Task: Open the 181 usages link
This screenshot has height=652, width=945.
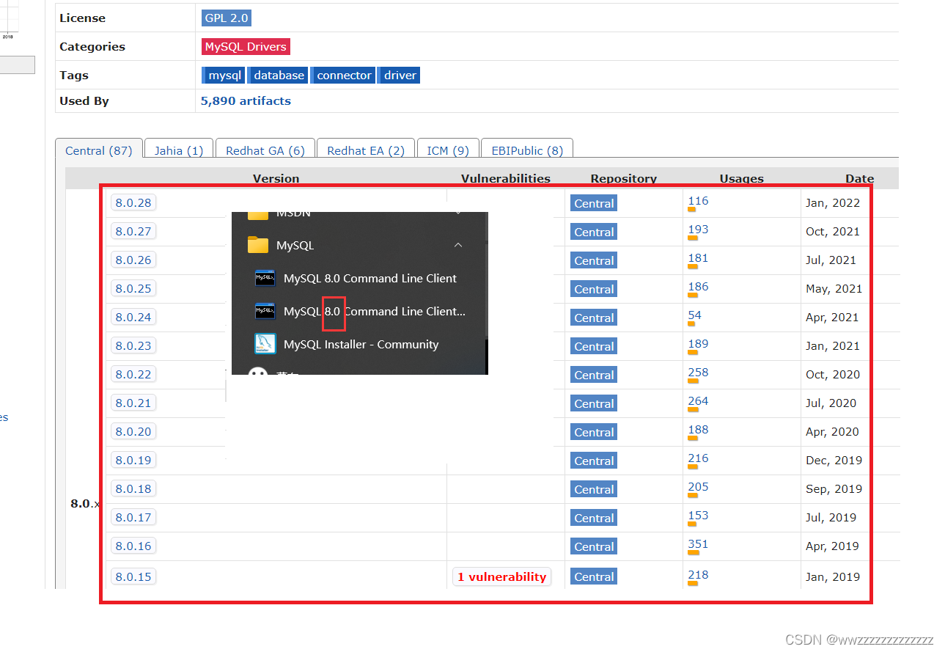Action: click(698, 258)
